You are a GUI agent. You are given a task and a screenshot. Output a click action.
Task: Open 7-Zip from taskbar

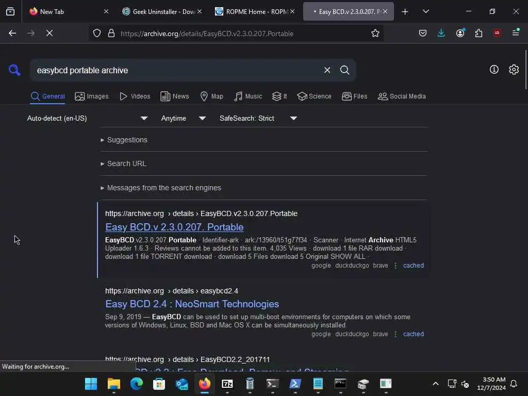point(227,384)
